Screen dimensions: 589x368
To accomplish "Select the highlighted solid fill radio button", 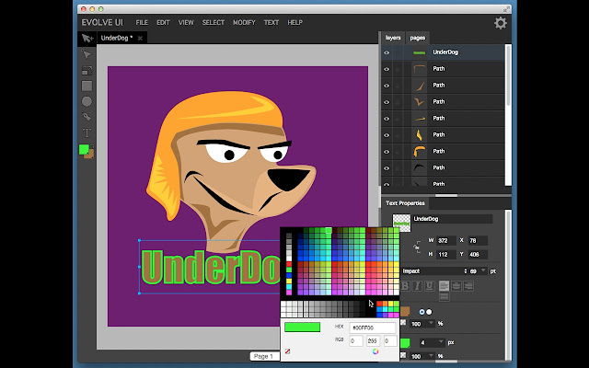I will click(x=422, y=312).
